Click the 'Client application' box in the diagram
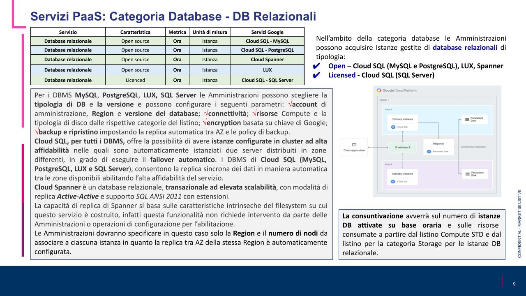Viewport: 526px width, 296px height. pos(354,147)
